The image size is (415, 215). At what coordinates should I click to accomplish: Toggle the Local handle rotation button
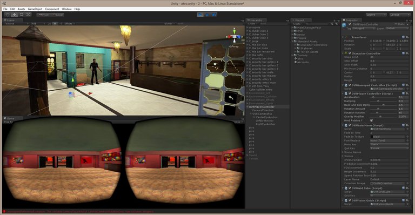click(57, 15)
